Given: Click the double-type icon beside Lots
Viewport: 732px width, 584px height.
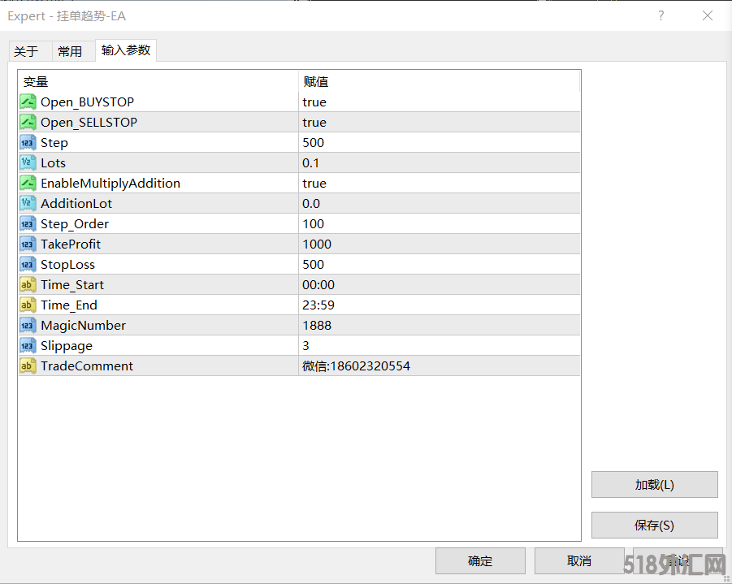Looking at the screenshot, I should 28,163.
